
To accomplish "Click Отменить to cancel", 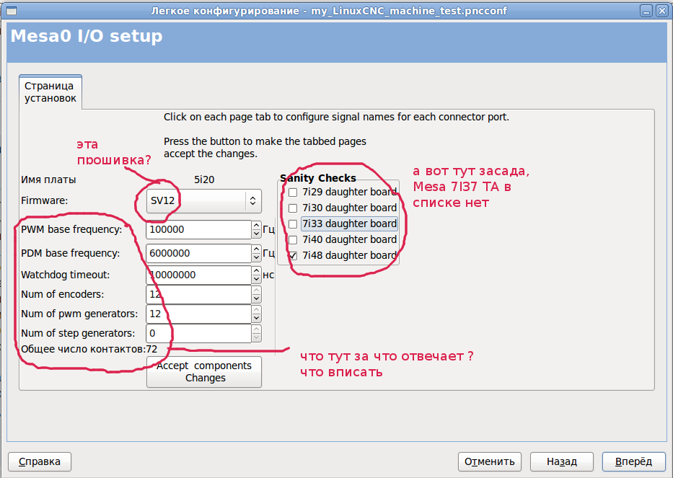I will click(x=489, y=461).
